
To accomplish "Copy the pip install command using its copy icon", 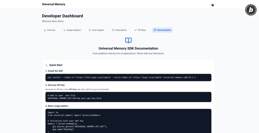I will coord(208,77).
